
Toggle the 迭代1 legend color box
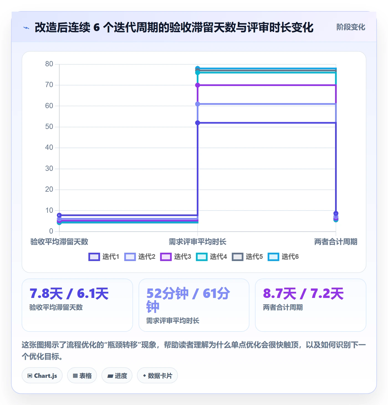pos(94,257)
